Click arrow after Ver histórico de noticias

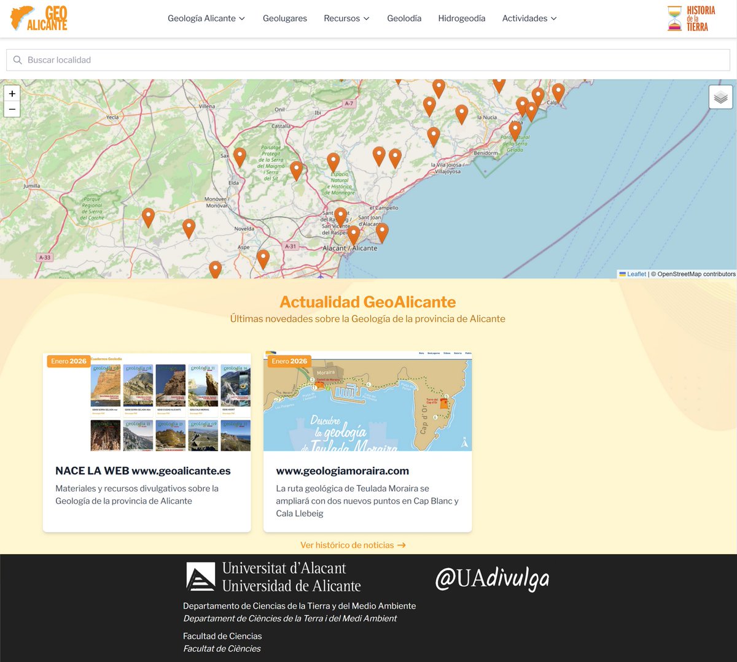[402, 545]
